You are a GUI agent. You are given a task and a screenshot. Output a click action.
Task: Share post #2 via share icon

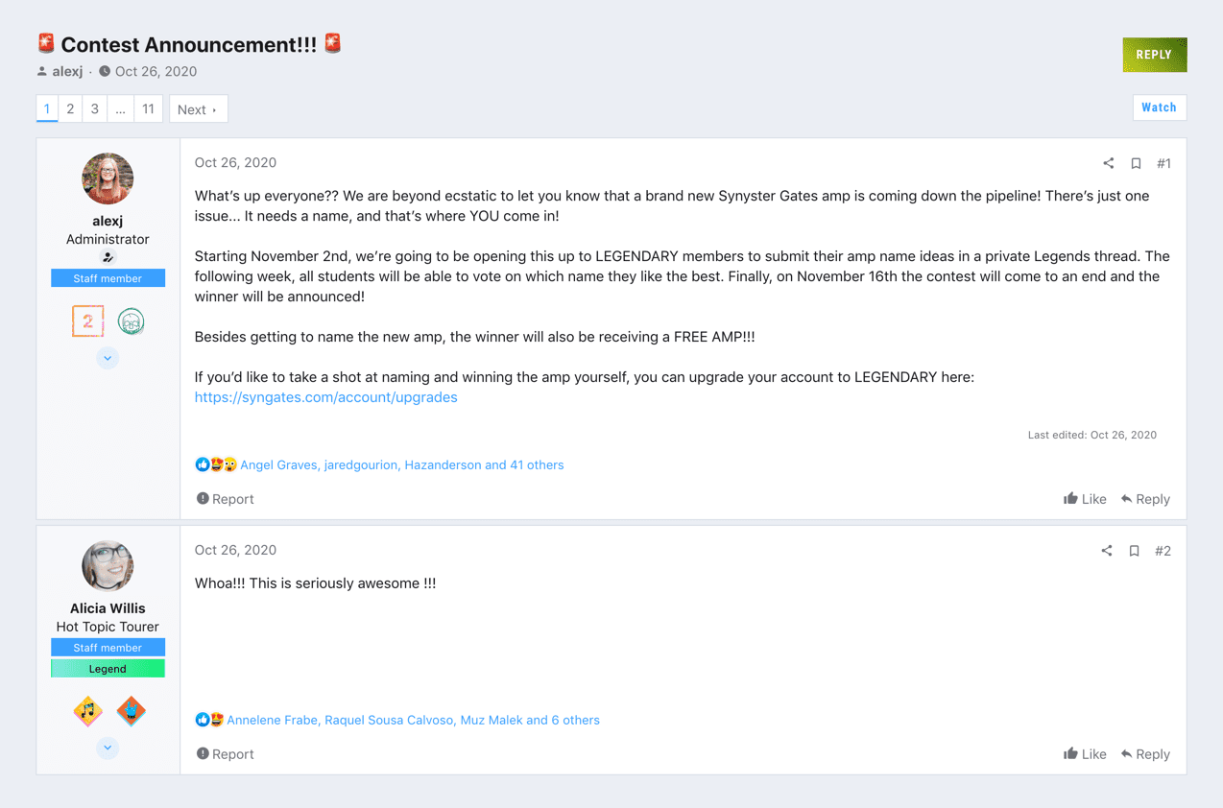[1107, 551]
